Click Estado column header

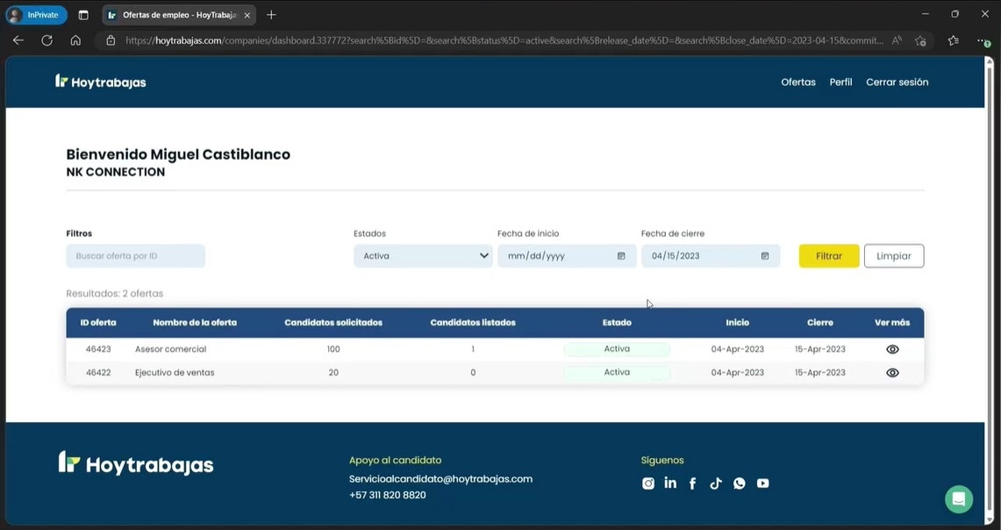[x=617, y=322]
